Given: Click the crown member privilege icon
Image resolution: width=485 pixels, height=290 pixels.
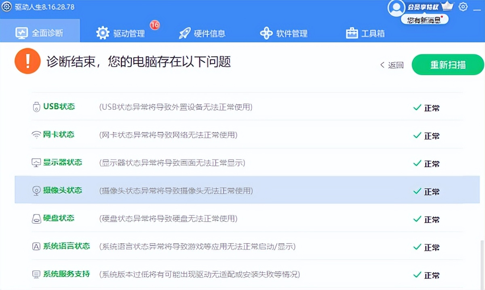Looking at the screenshot, I should (x=447, y=6).
